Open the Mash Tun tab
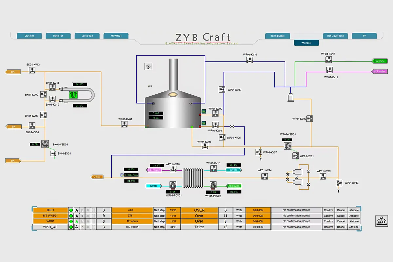393x262 pixels. click(x=59, y=36)
